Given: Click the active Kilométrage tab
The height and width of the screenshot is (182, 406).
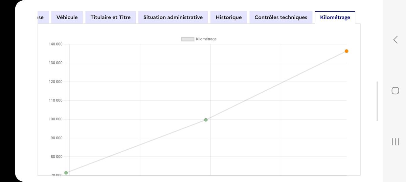Looking at the screenshot, I should pyautogui.click(x=335, y=18).
